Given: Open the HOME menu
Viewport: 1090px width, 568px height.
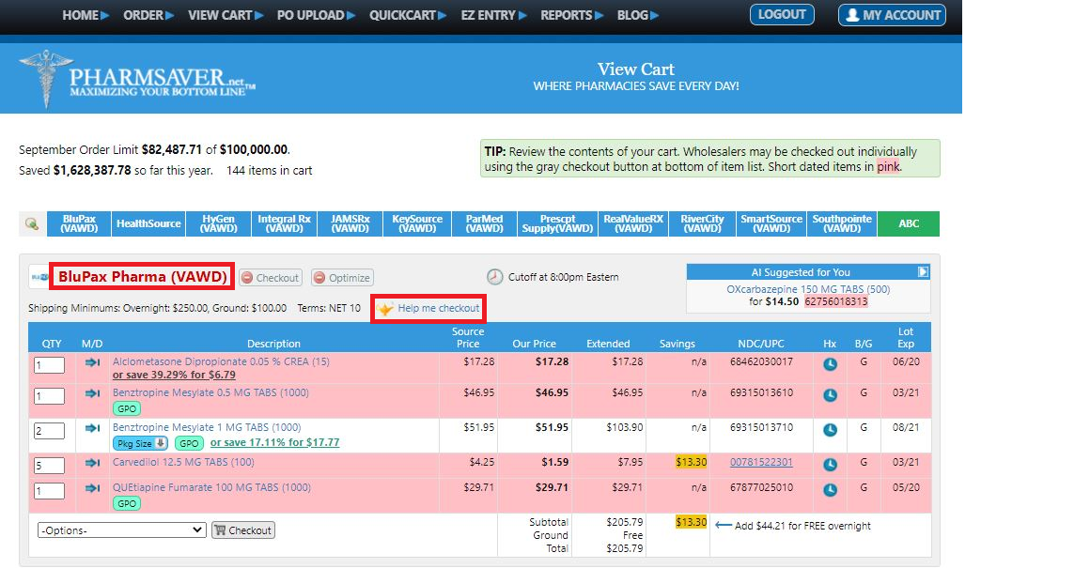Looking at the screenshot, I should 86,15.
